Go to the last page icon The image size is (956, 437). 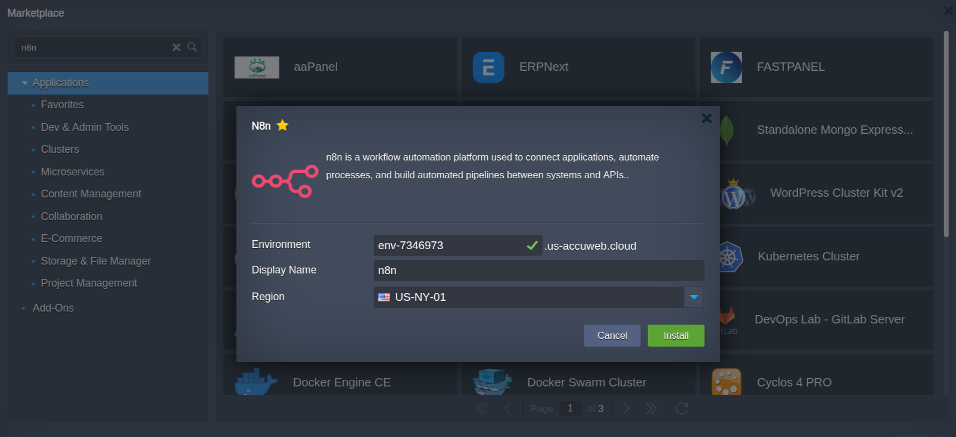pyautogui.click(x=651, y=408)
